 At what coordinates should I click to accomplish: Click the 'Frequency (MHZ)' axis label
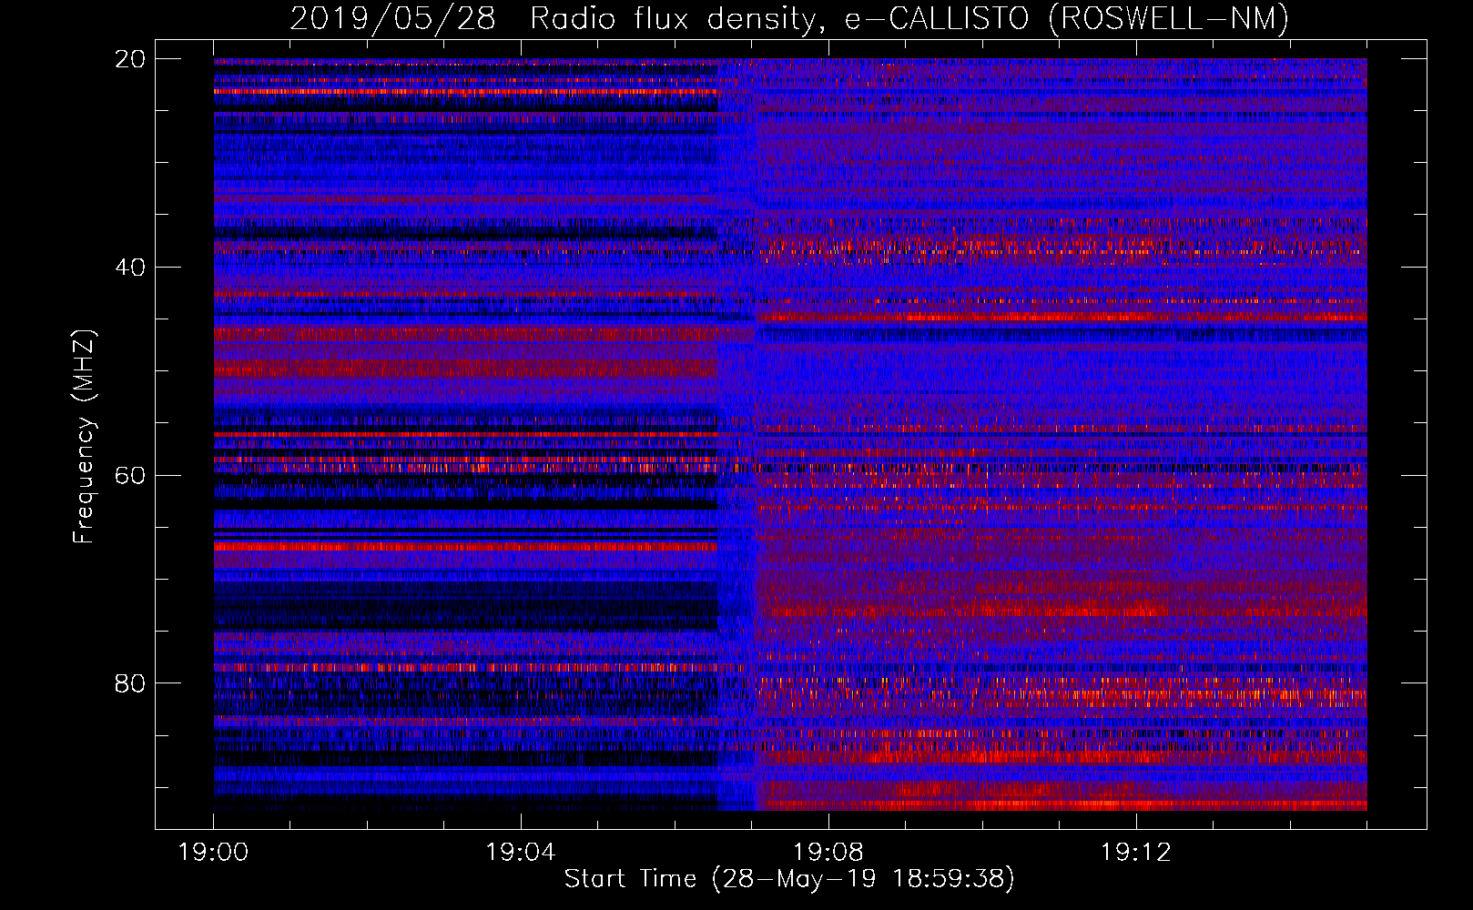point(84,437)
